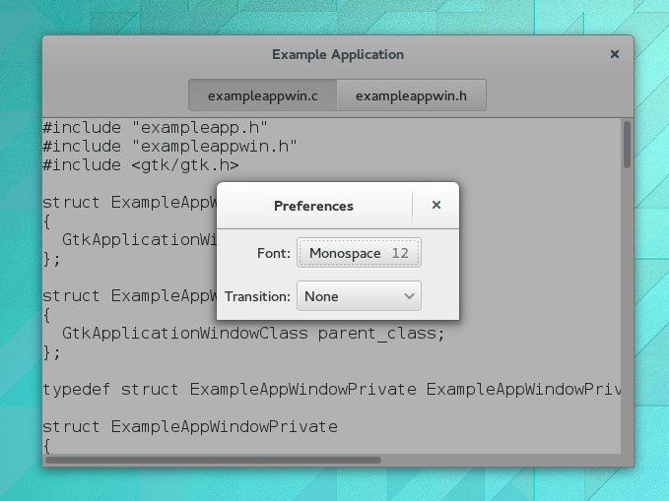Click the 'Transition:' label in Preferences
This screenshot has width=669, height=501.
tap(257, 296)
